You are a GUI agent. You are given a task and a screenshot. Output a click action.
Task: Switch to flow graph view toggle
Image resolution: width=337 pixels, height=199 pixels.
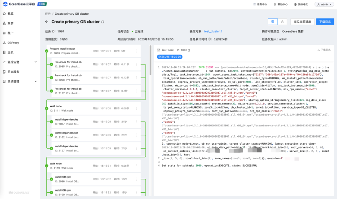[282, 22]
